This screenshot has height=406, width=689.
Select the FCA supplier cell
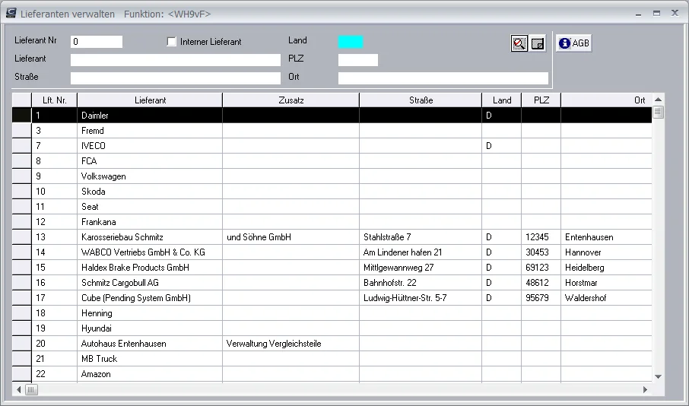pyautogui.click(x=150, y=161)
